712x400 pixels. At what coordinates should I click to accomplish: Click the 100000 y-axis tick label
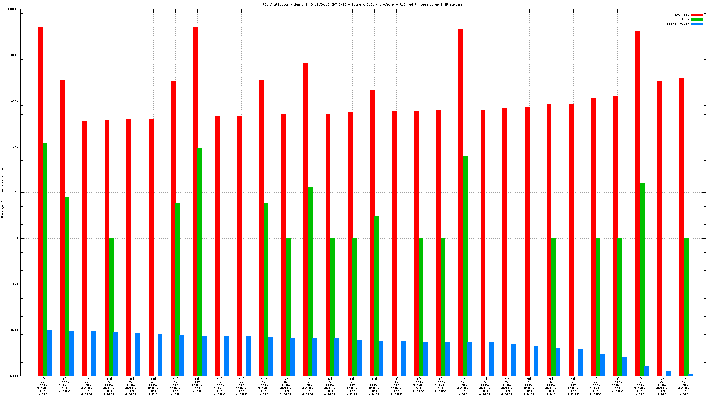(13, 9)
